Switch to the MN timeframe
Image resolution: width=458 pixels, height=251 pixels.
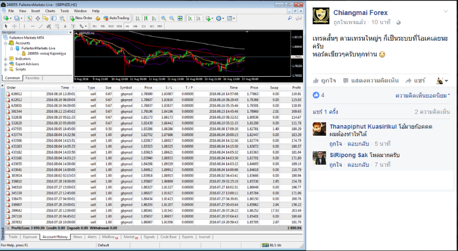click(160, 26)
